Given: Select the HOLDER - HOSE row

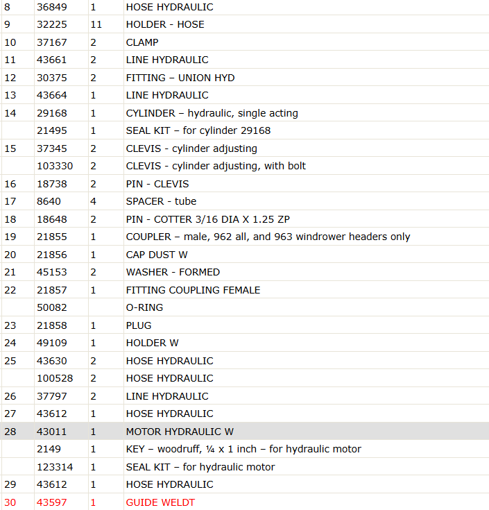Looking at the screenshot, I should [244, 24].
